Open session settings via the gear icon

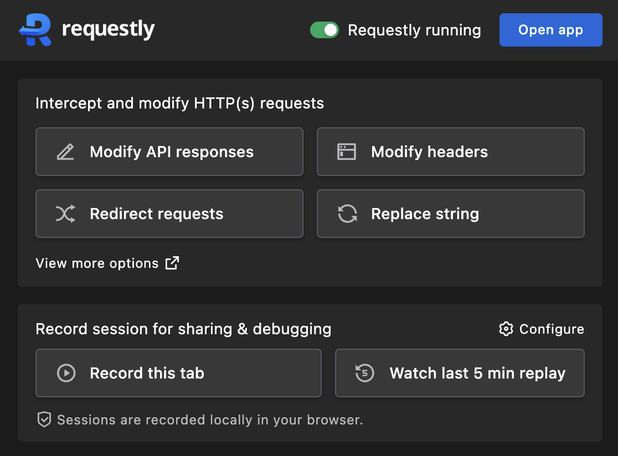(506, 329)
